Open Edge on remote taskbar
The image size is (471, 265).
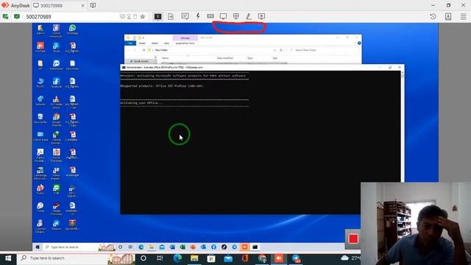[141, 247]
